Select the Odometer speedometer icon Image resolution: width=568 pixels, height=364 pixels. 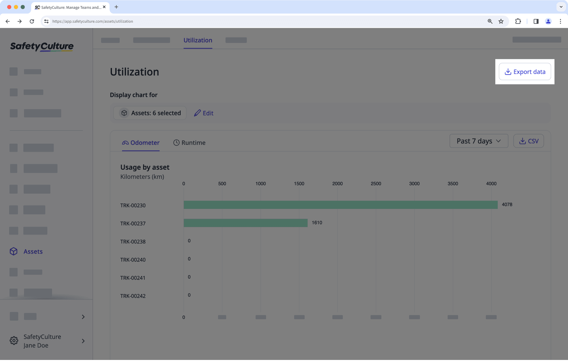(x=125, y=142)
